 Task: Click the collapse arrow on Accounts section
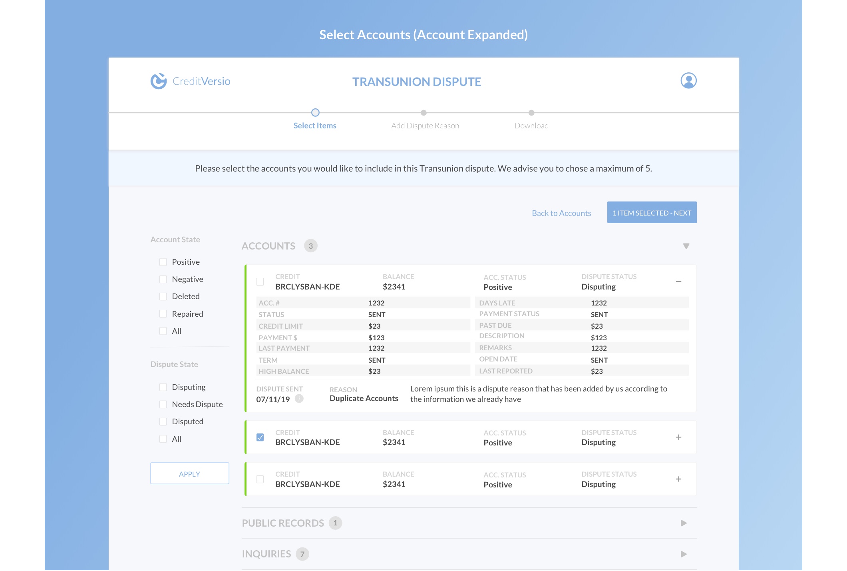tap(686, 246)
